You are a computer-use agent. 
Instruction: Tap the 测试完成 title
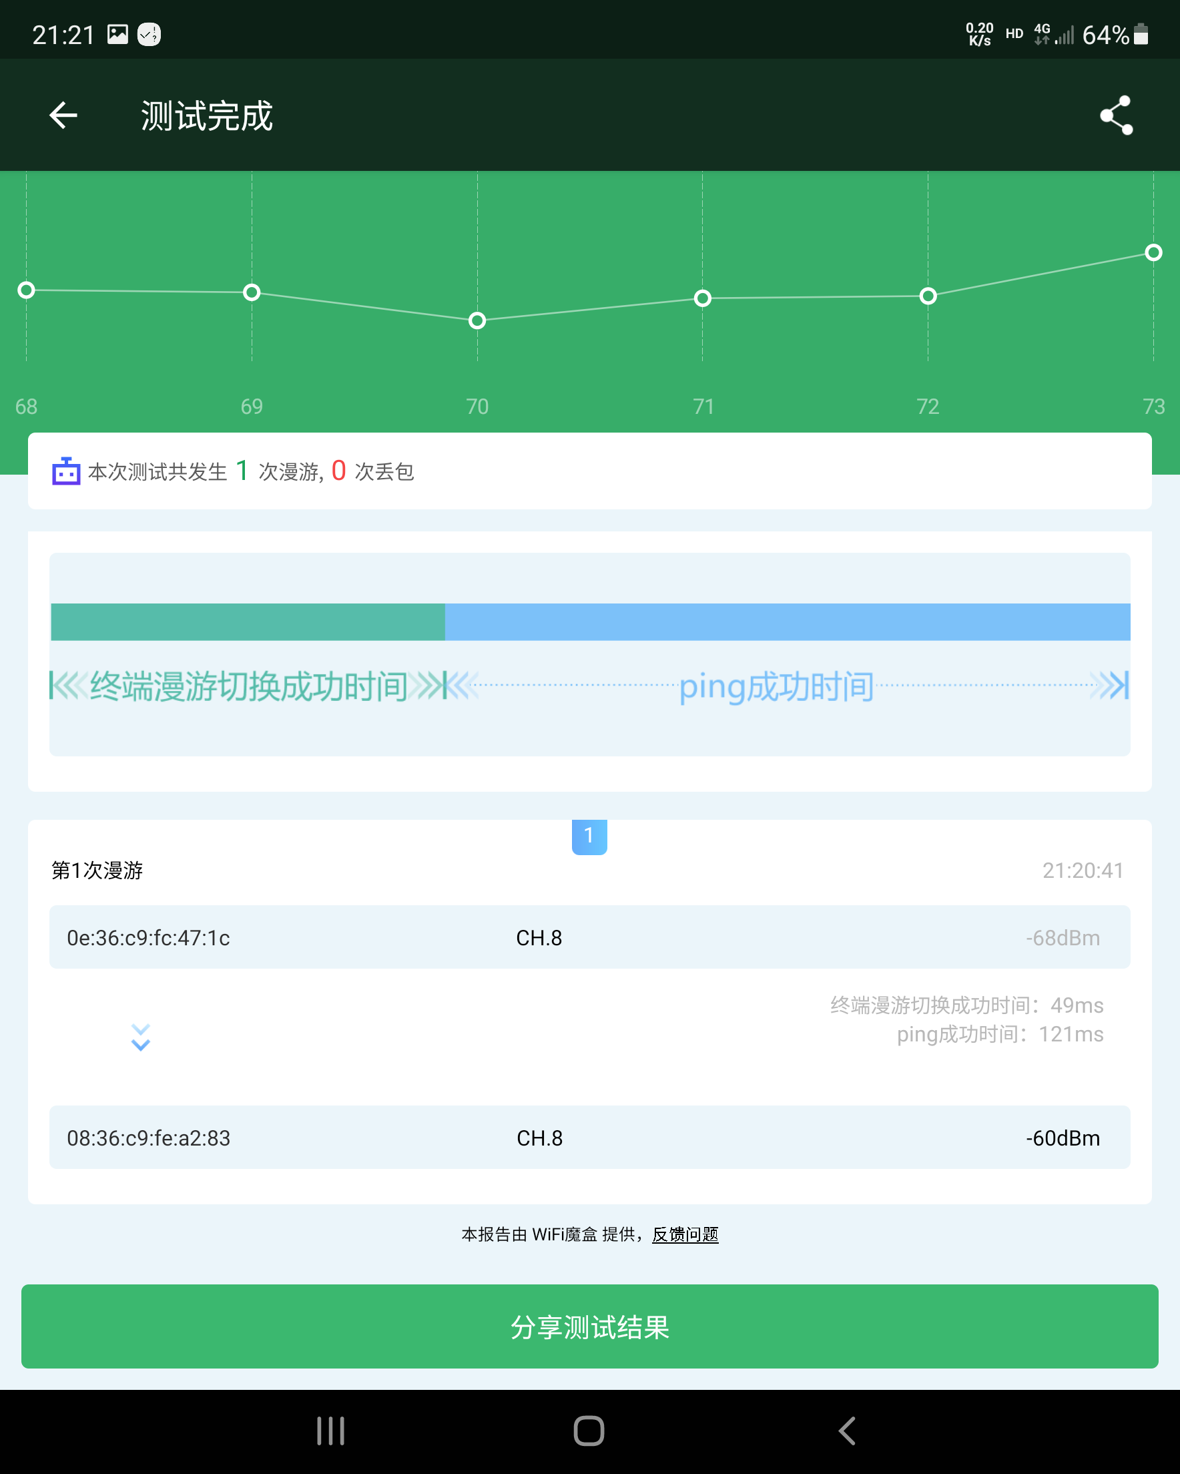(207, 115)
